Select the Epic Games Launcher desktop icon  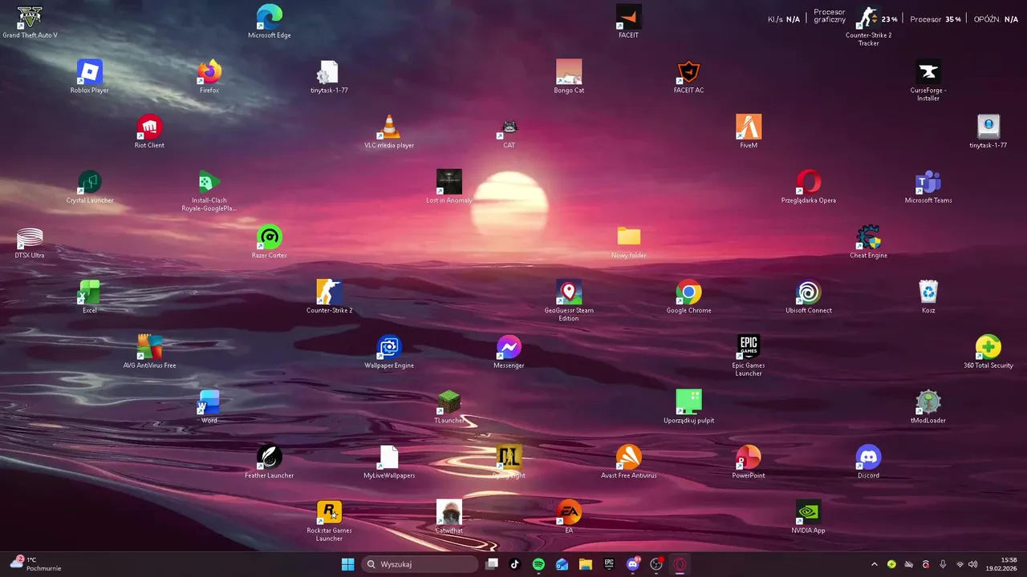click(x=749, y=356)
